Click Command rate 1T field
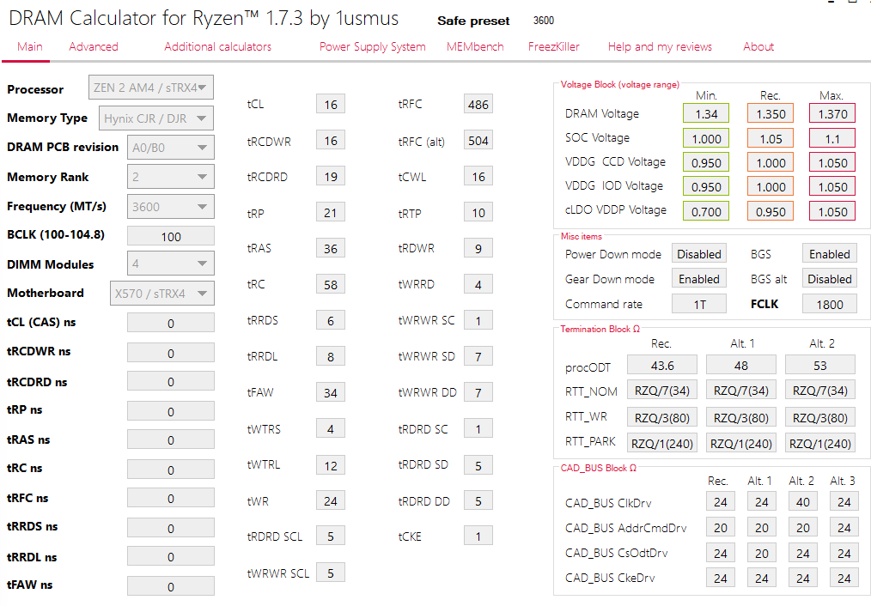 click(699, 304)
